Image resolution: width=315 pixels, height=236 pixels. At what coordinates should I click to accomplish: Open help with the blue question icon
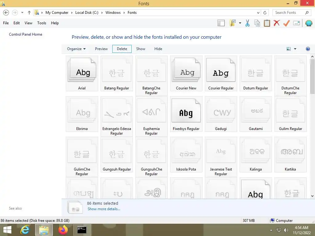tap(308, 49)
